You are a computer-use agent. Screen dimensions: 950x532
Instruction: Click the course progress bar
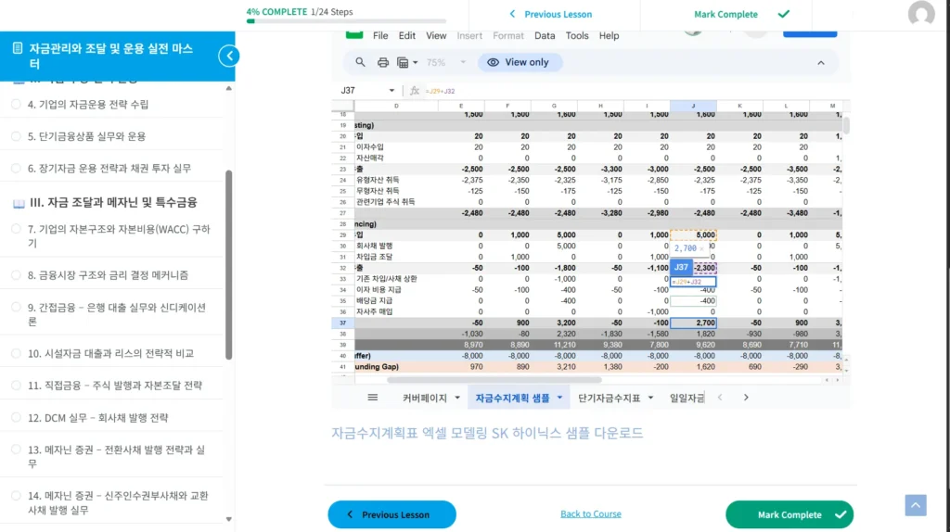(x=346, y=21)
